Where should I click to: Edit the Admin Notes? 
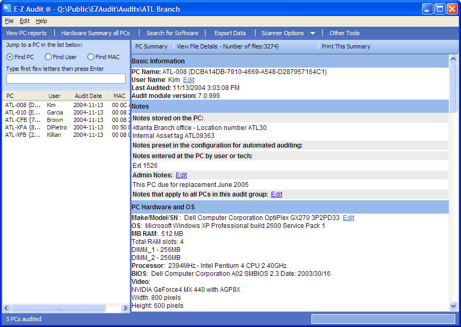pyautogui.click(x=181, y=175)
